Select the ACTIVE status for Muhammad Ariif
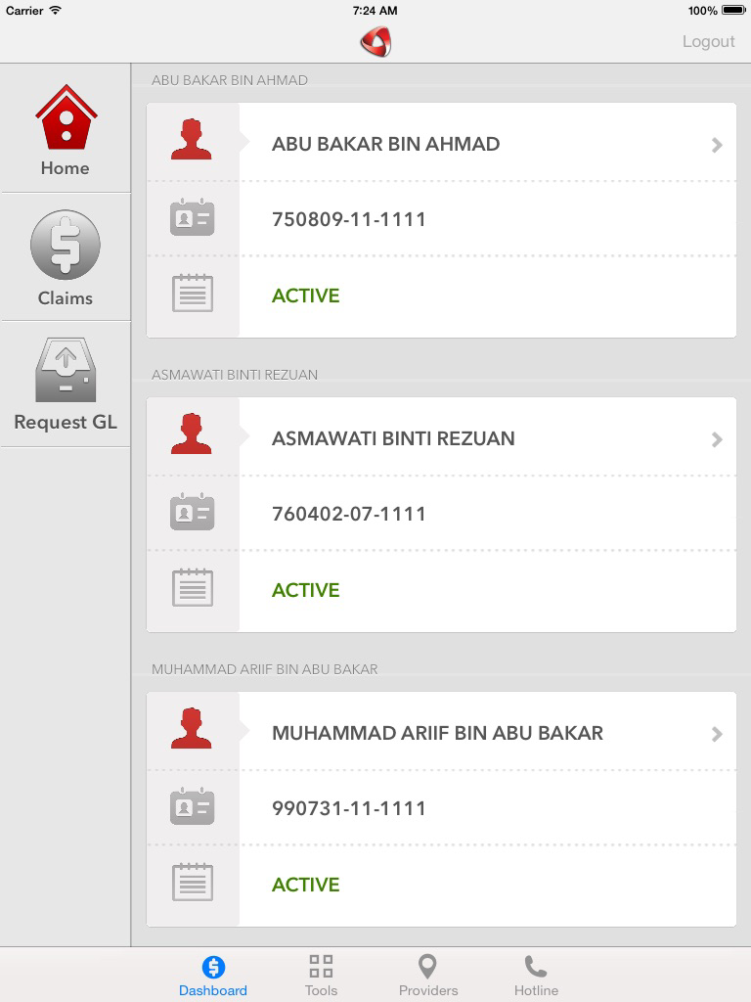The width and height of the screenshot is (751, 1002). [305, 885]
